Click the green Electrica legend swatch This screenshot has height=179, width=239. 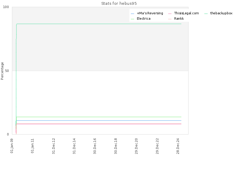pos(132,19)
